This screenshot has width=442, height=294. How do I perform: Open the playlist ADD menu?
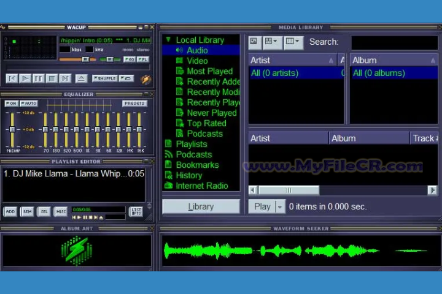coord(10,211)
